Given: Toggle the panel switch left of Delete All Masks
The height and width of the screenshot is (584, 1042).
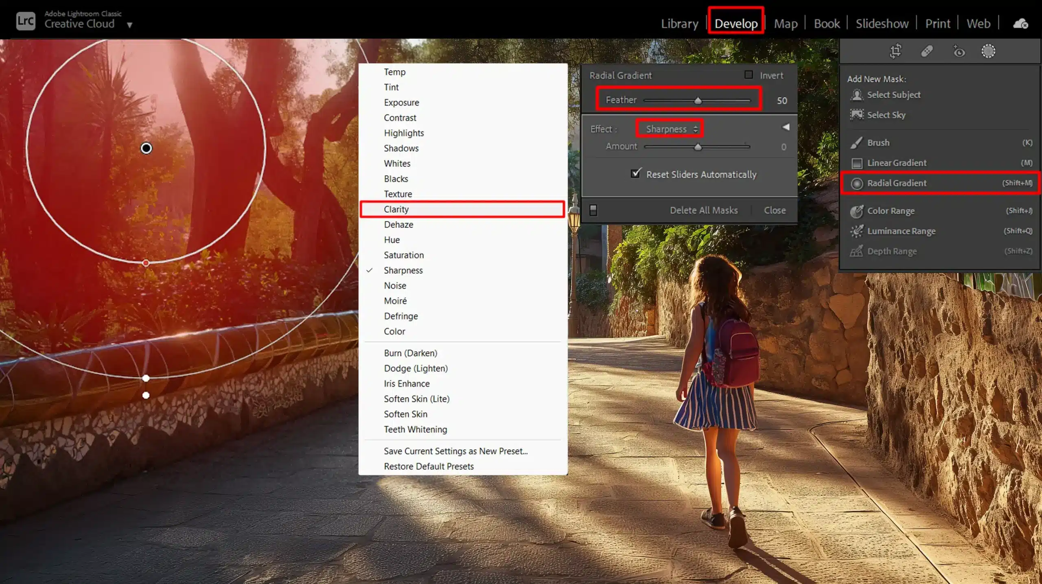Looking at the screenshot, I should click(x=593, y=210).
